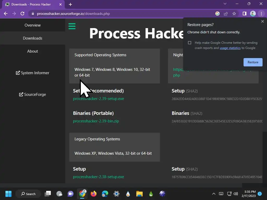Click the share page icon
267x200 pixels.
coord(226,14)
